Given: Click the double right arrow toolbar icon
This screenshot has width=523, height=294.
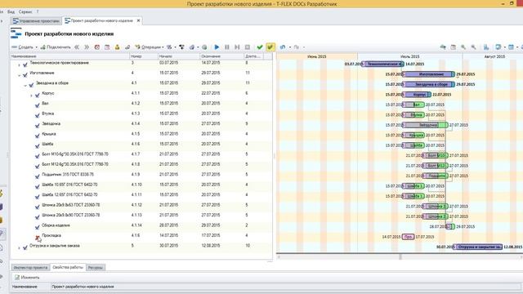Looking at the screenshot, I should [x=87, y=47].
